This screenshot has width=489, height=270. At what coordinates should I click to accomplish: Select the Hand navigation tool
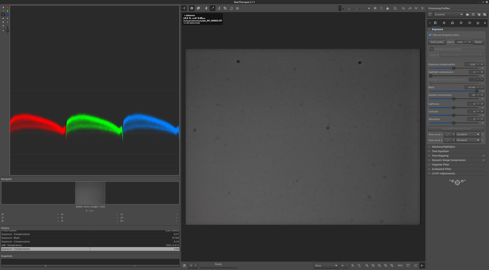pyautogui.click(x=206, y=8)
